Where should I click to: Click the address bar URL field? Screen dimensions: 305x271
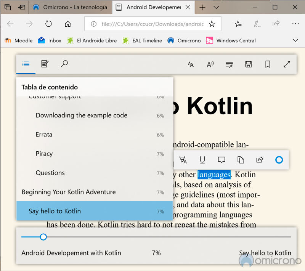pos(152,24)
